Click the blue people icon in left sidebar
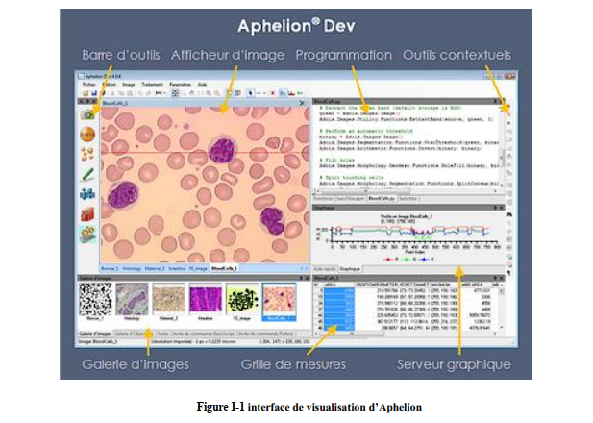The width and height of the screenshot is (593, 423). (87, 195)
